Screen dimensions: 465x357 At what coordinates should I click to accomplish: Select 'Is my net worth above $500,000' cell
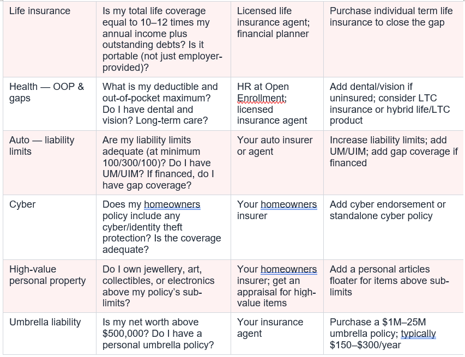(164, 334)
